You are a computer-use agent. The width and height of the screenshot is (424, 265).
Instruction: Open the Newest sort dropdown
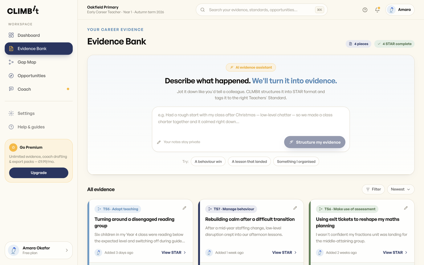point(401,189)
